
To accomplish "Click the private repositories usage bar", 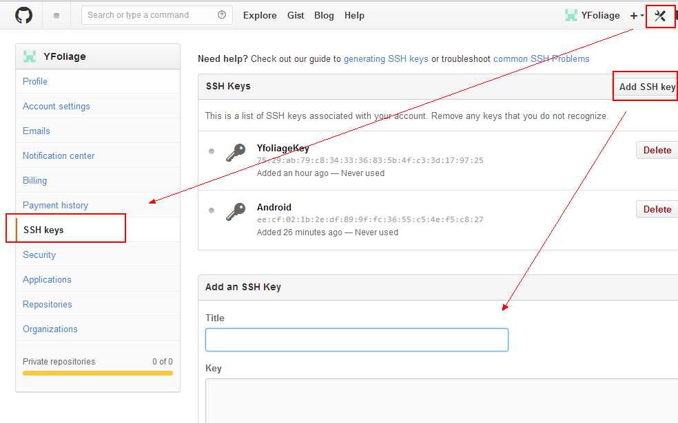I will [98, 373].
